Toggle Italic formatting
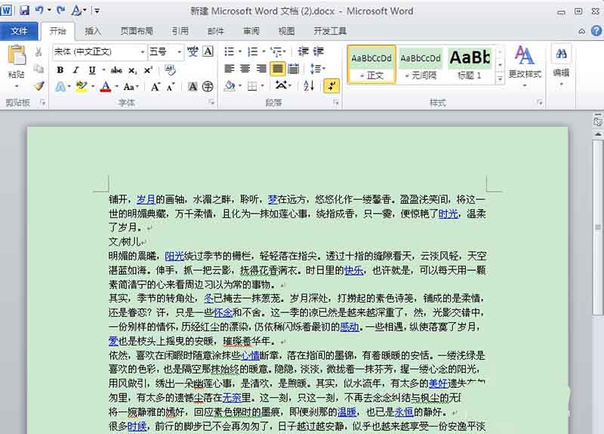 pyautogui.click(x=75, y=69)
